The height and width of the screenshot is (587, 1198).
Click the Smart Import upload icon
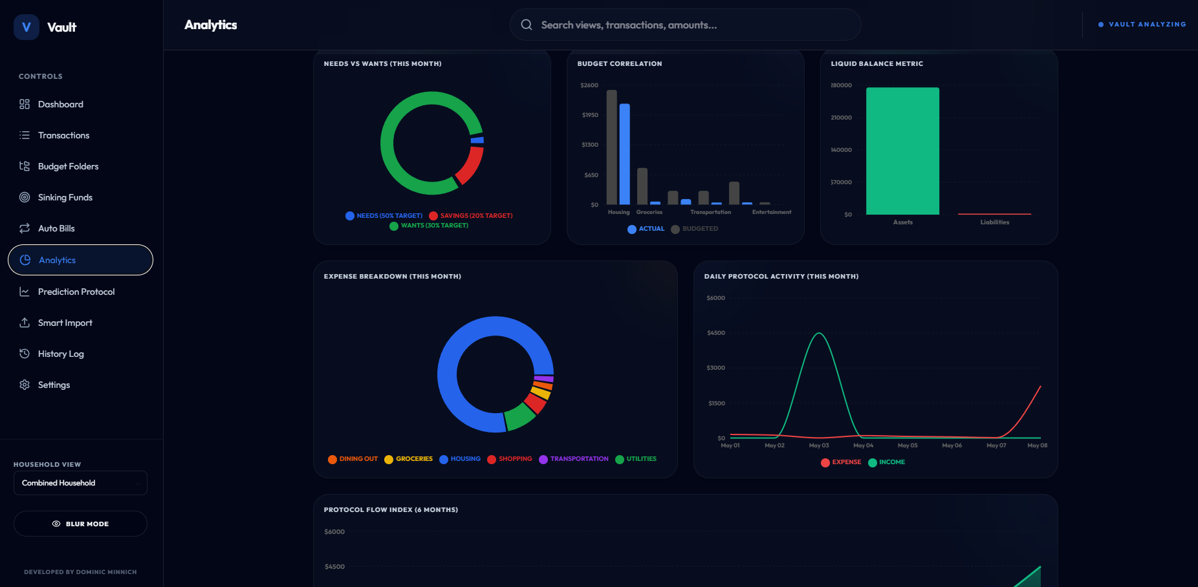pos(25,323)
